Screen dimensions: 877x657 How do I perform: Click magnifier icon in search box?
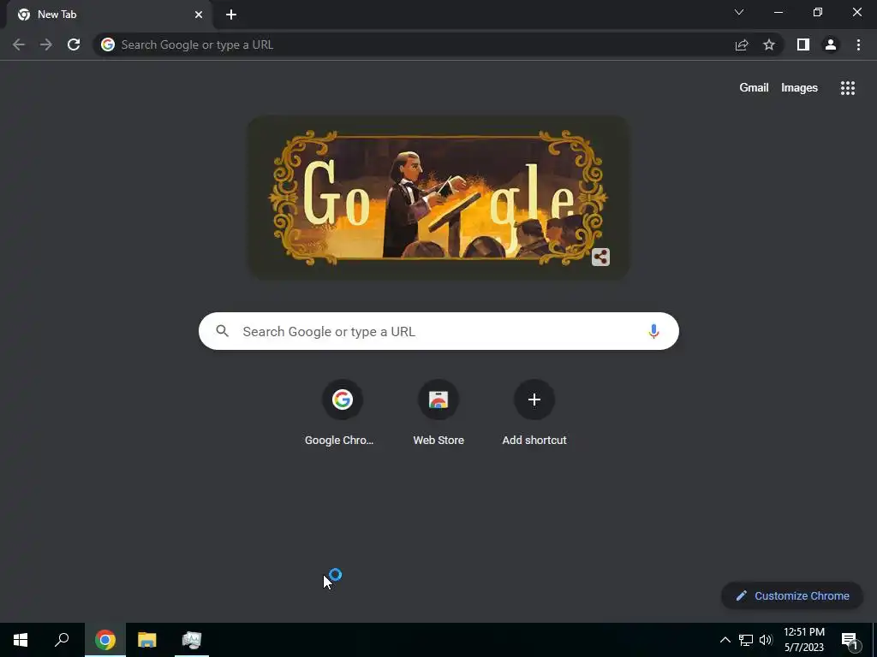[222, 331]
